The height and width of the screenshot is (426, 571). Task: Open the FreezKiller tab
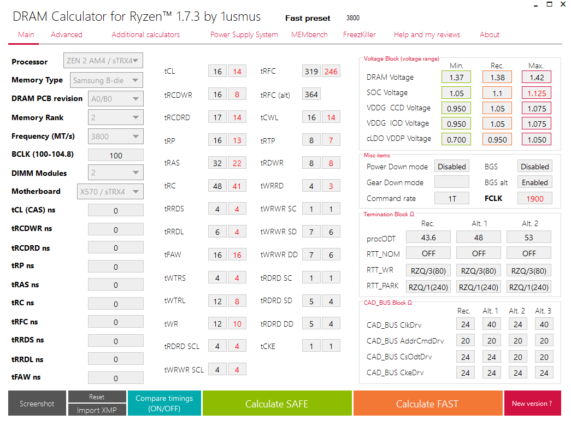point(359,34)
